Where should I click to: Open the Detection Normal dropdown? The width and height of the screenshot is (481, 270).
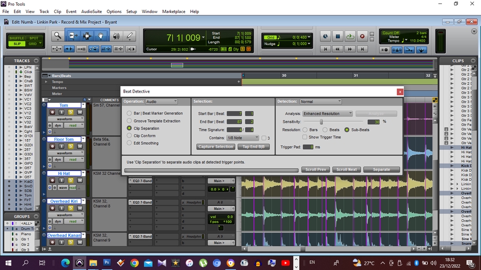(321, 102)
